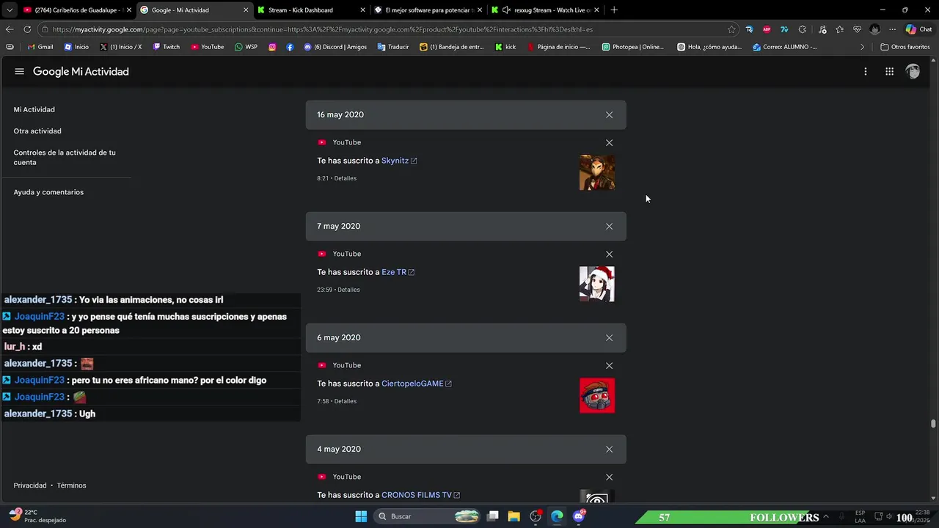Open the Discord Amigos bookmark

(x=335, y=47)
